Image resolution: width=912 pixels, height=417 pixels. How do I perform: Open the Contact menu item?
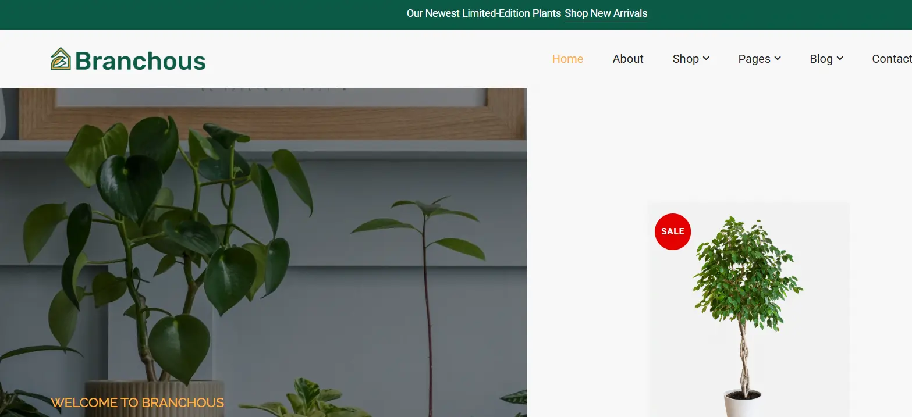[892, 59]
